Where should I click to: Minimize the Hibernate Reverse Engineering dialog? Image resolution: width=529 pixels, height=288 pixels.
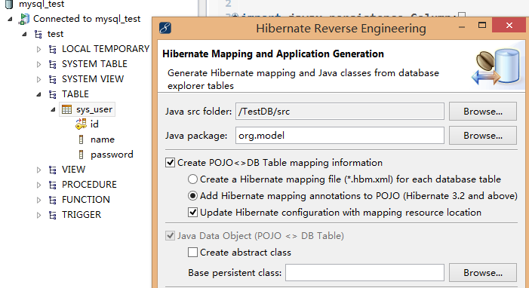[462, 27]
